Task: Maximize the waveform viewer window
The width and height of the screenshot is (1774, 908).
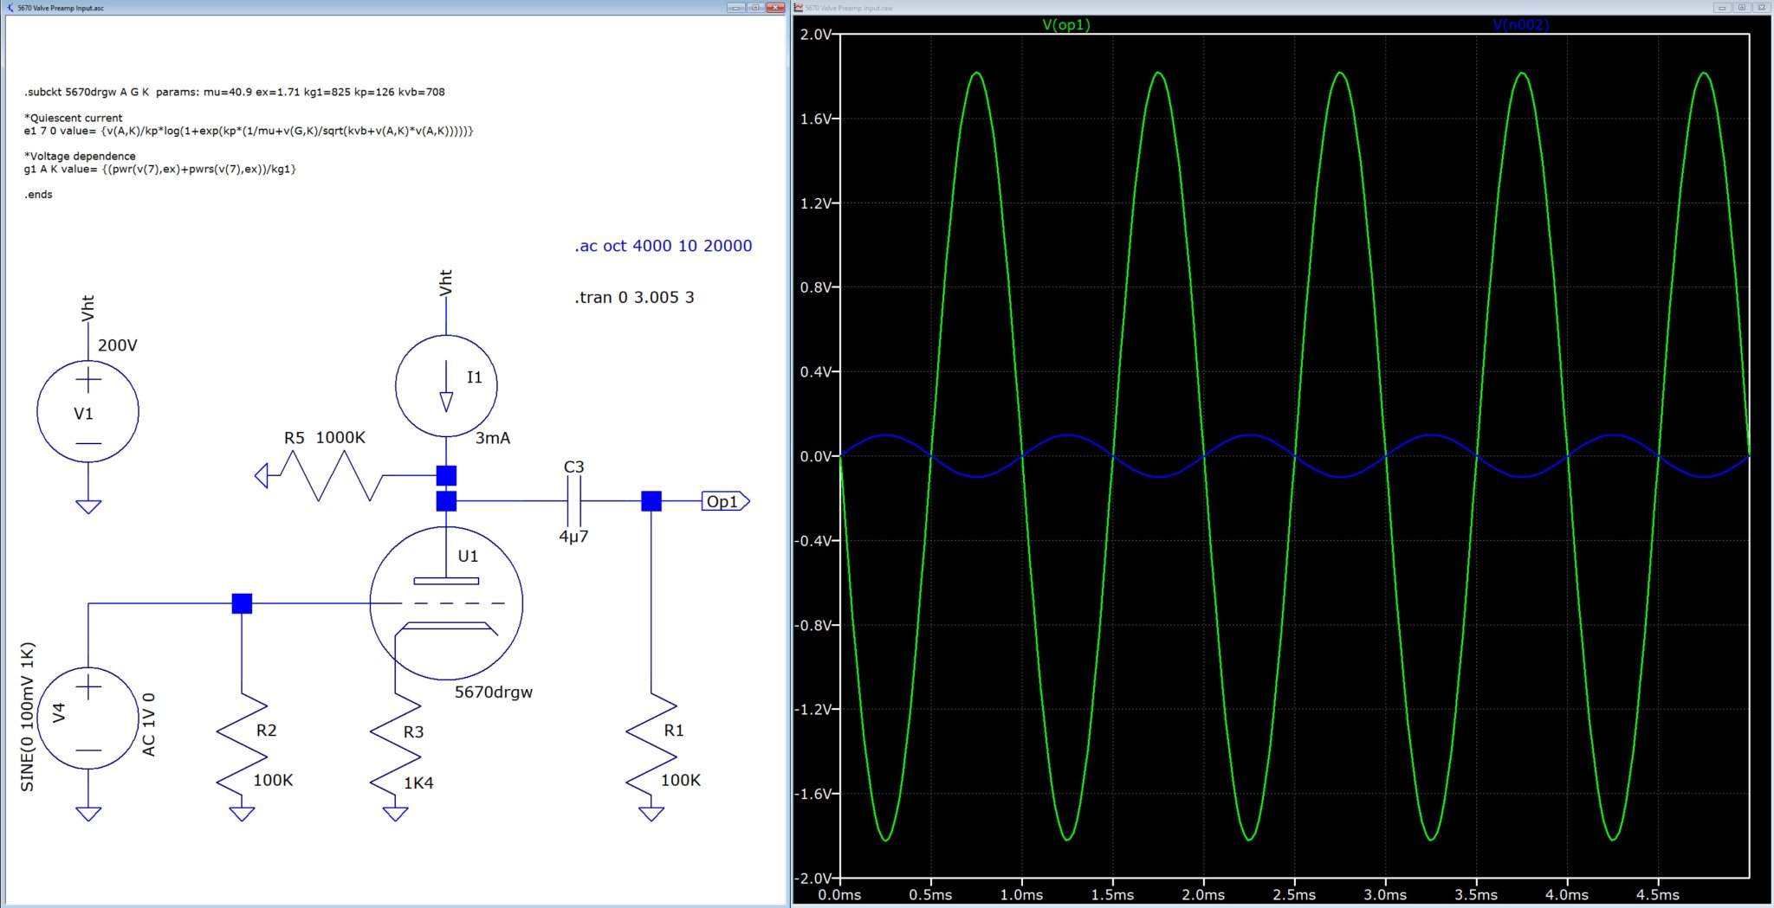Action: tap(1741, 8)
